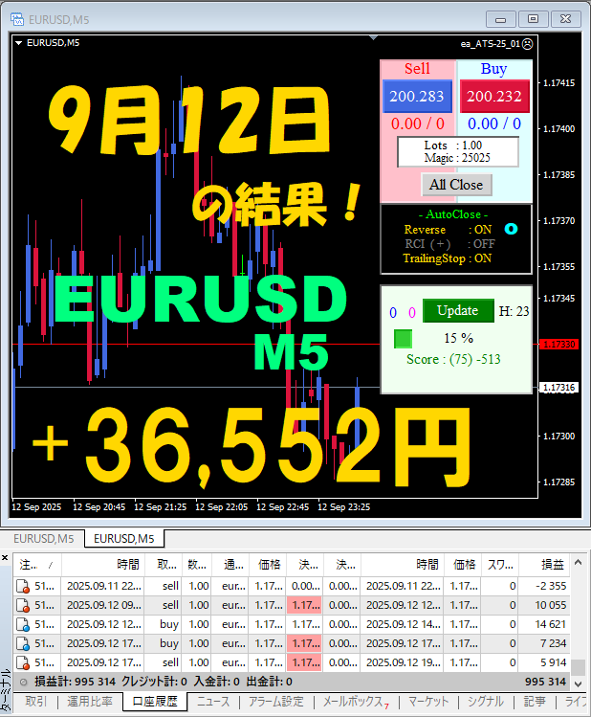This screenshot has height=717, width=591.
Task: Click the green Update button
Action: click(x=458, y=310)
